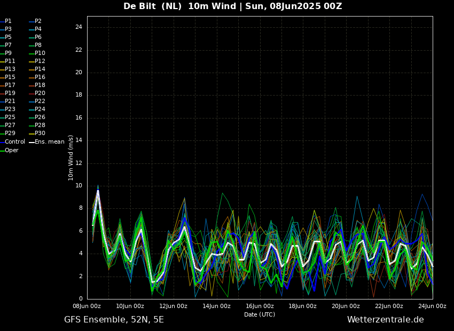Image resolution: width=454 pixels, height=331 pixels.
Task: Select the Oper run legend entry
Action: click(x=11, y=151)
